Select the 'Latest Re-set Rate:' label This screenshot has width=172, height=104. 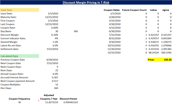tap(11, 45)
